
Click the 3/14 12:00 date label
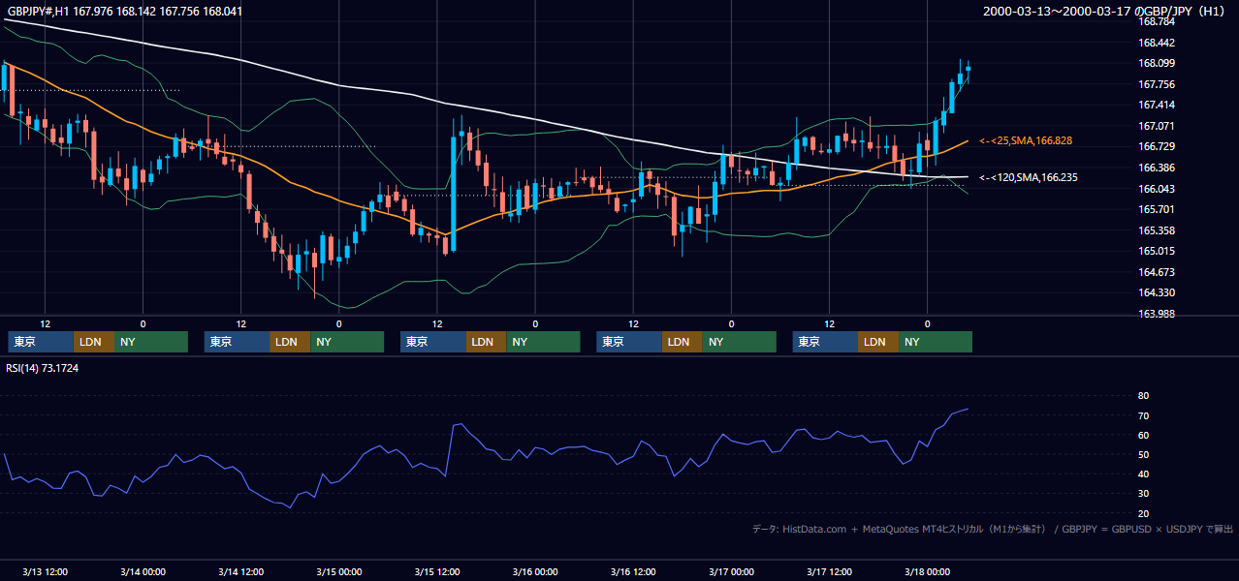240,572
